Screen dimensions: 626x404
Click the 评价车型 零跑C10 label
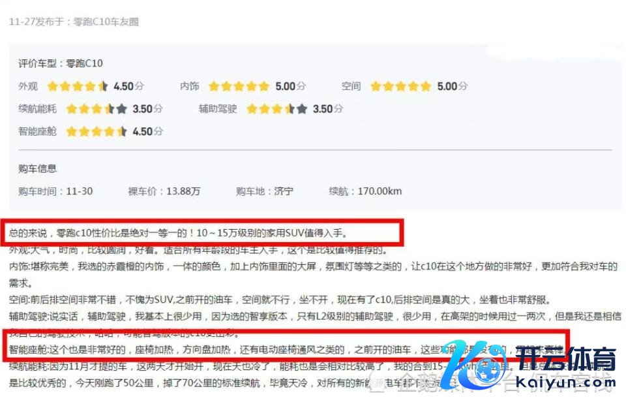60,63
